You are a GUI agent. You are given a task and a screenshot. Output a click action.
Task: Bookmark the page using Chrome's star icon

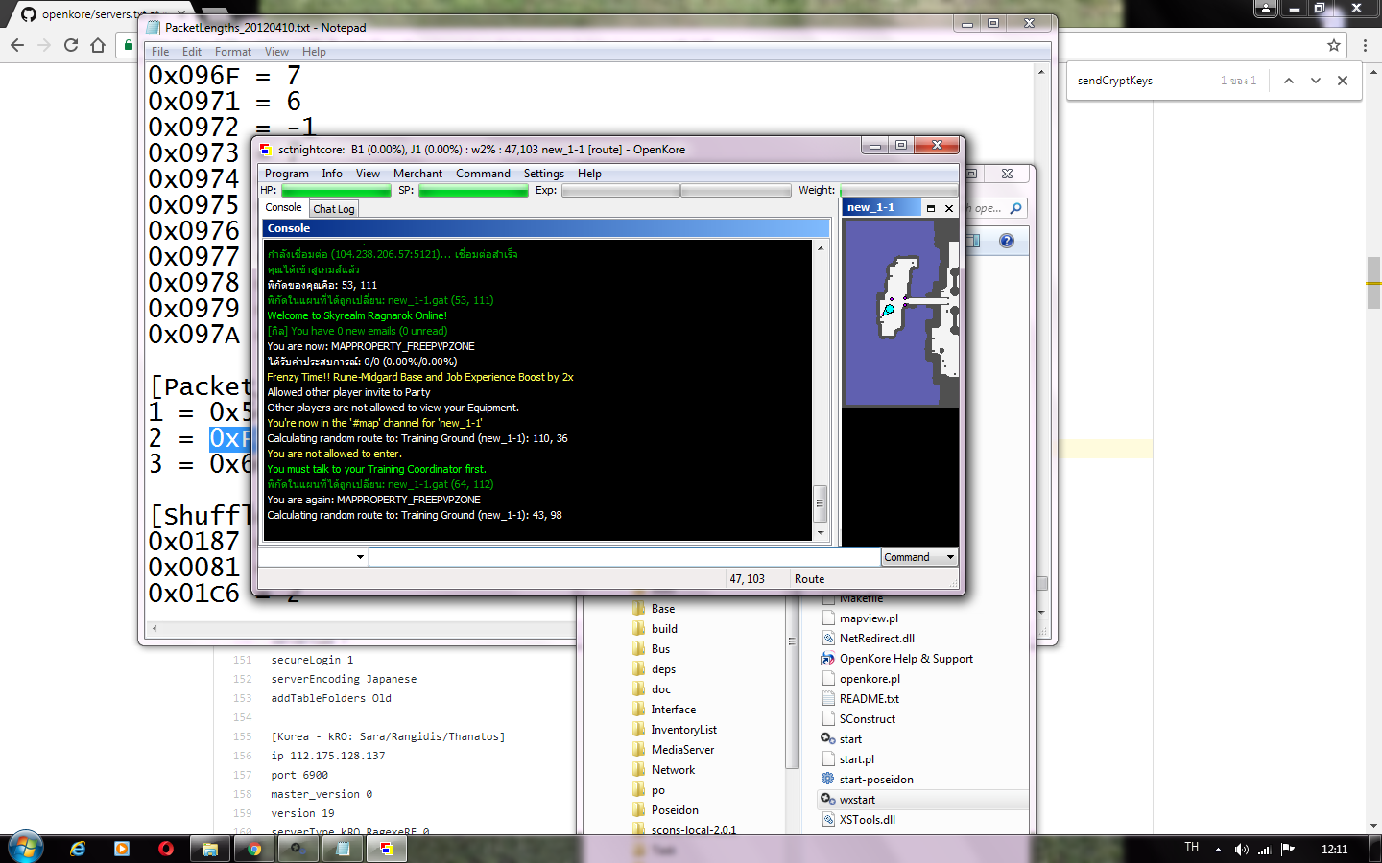(x=1332, y=44)
